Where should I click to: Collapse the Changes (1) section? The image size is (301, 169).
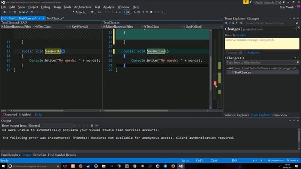click(x=226, y=58)
